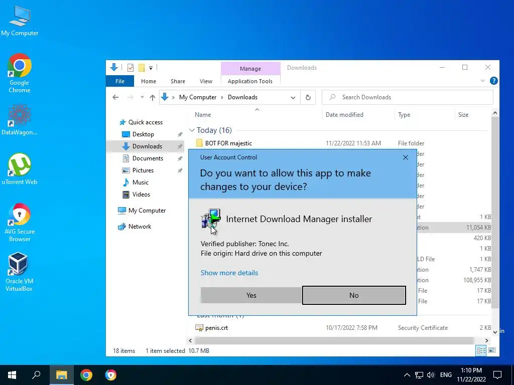The height and width of the screenshot is (385, 514).
Task: Select File Explorer on the taskbar
Action: click(61, 375)
